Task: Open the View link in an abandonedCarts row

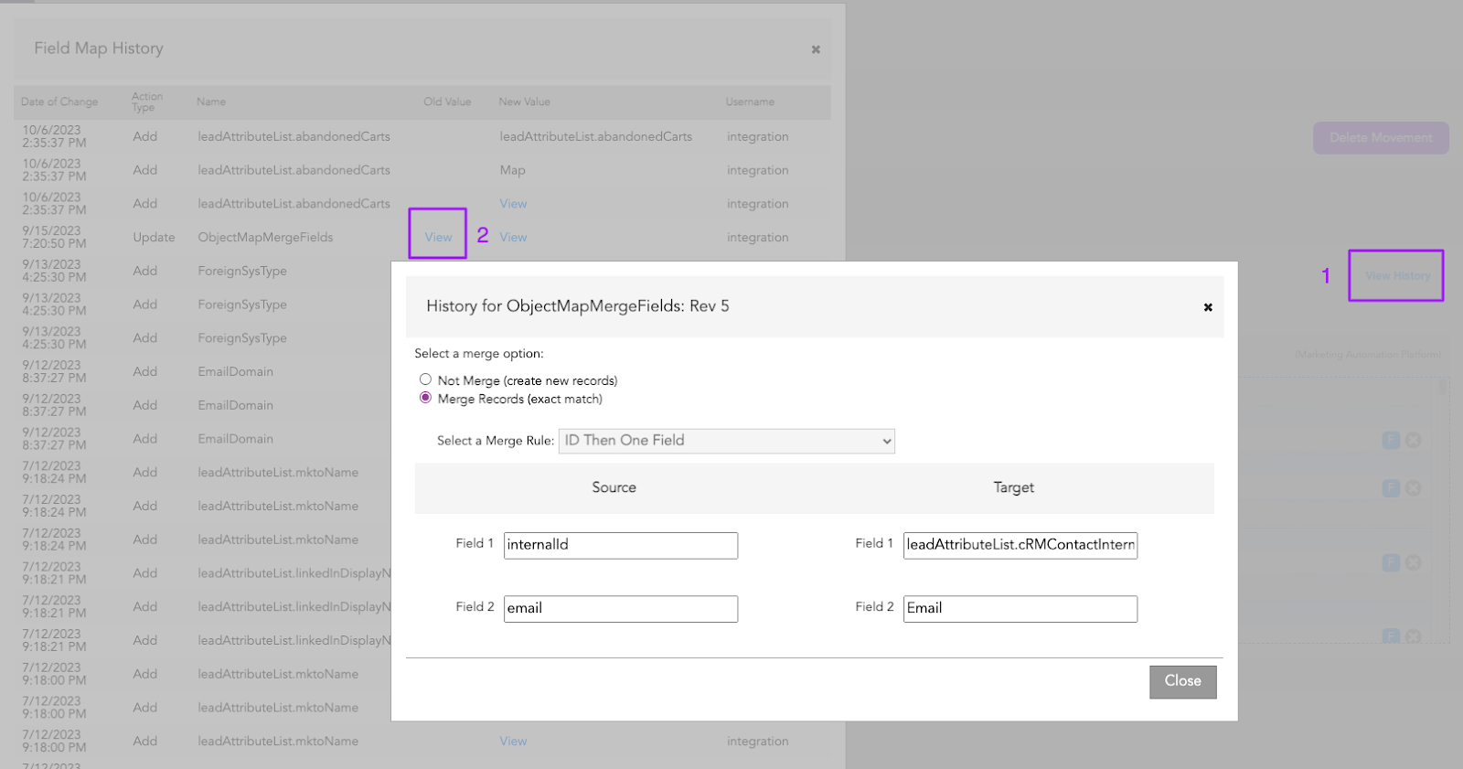Action: 513,204
